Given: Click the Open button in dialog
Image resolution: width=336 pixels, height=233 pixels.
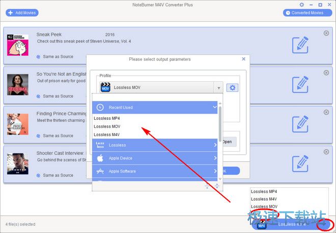Looking at the screenshot, I should pos(229,142).
